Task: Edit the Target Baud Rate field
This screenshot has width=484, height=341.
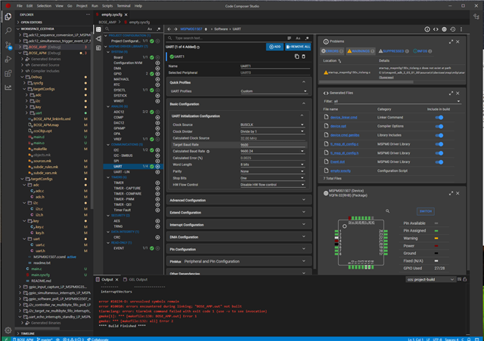Action: click(273, 145)
